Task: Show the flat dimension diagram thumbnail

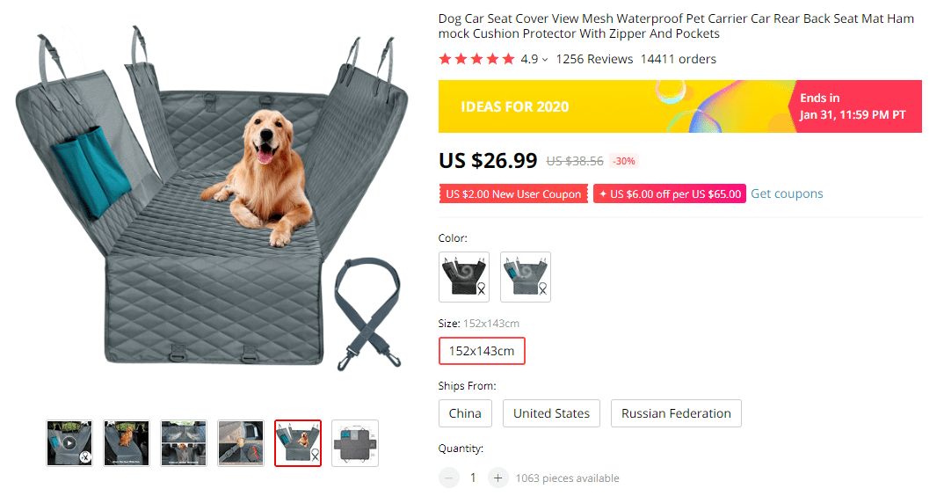Action: click(x=355, y=443)
